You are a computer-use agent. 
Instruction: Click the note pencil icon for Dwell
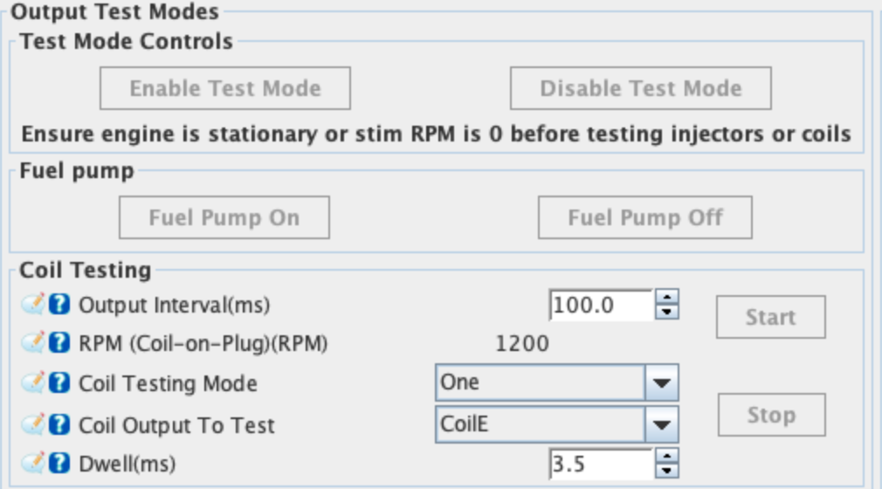[x=33, y=463]
